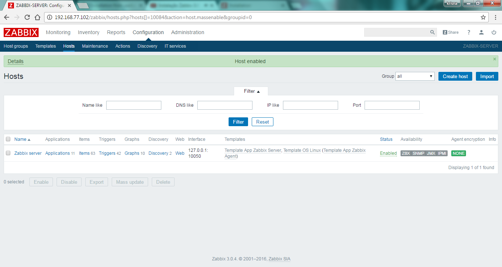The width and height of the screenshot is (502, 267).
Task: Click the IP like input field
Action: click(311, 105)
